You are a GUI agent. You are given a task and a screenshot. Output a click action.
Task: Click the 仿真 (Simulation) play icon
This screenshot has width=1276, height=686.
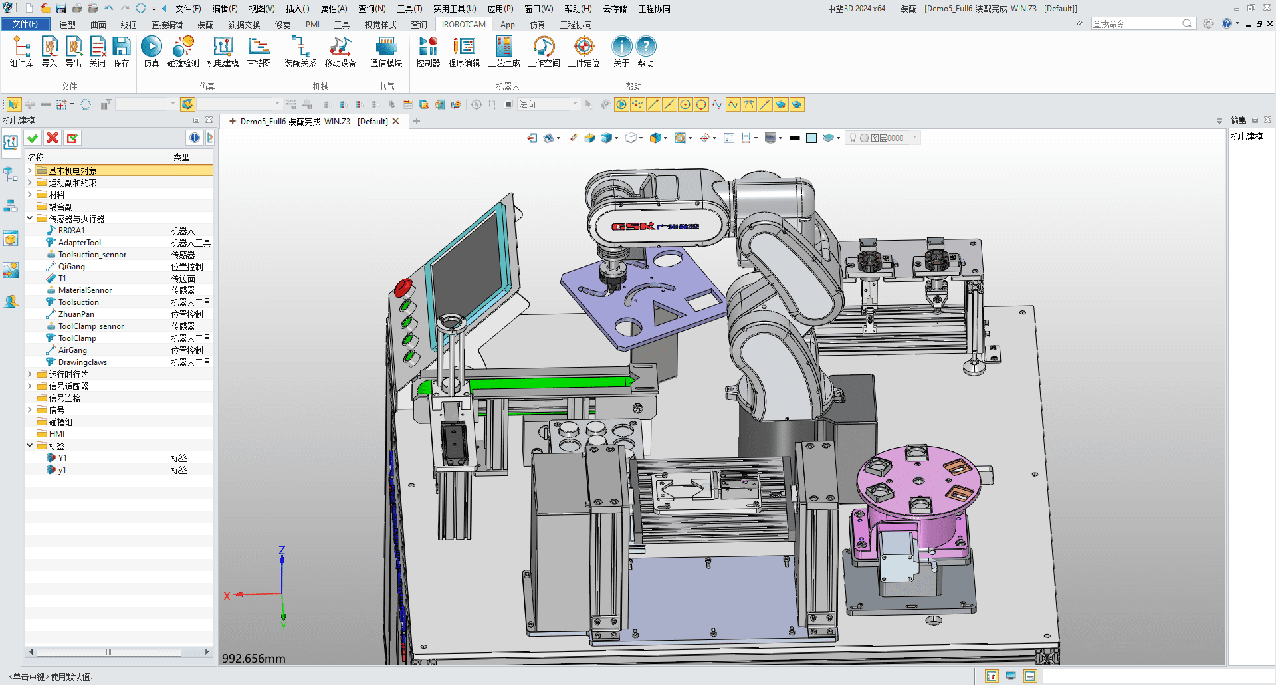[151, 47]
